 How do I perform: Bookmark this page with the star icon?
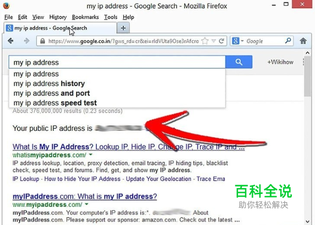205,41
